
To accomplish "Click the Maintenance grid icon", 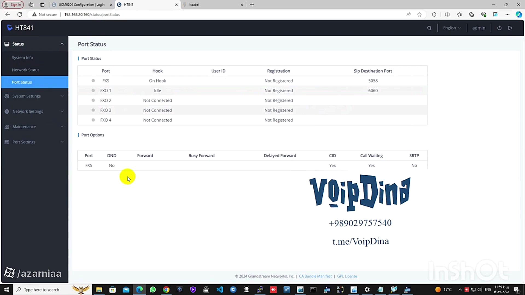I will [x=7, y=127].
